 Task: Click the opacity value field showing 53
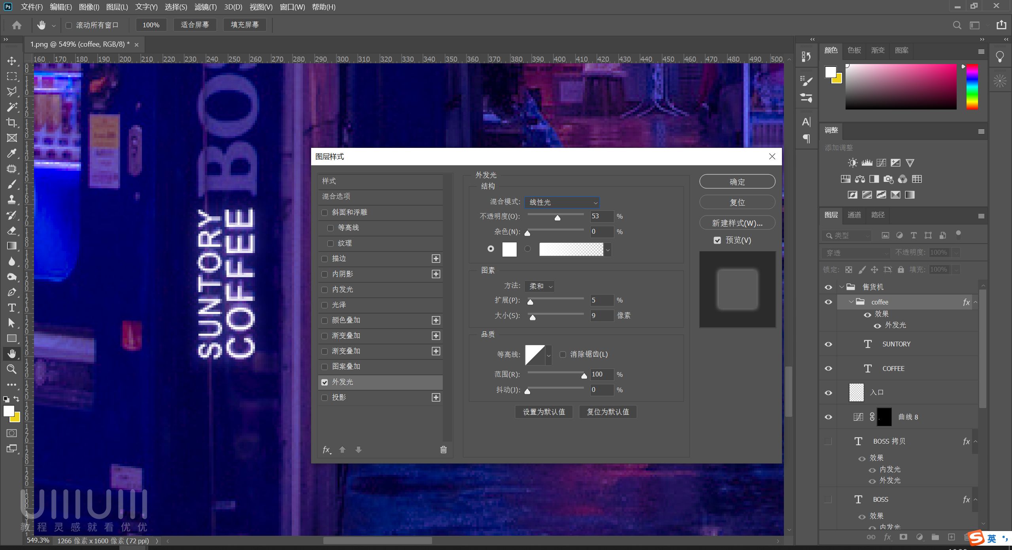coord(602,216)
